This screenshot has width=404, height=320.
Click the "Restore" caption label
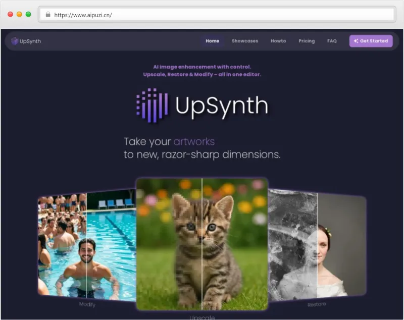[317, 304]
